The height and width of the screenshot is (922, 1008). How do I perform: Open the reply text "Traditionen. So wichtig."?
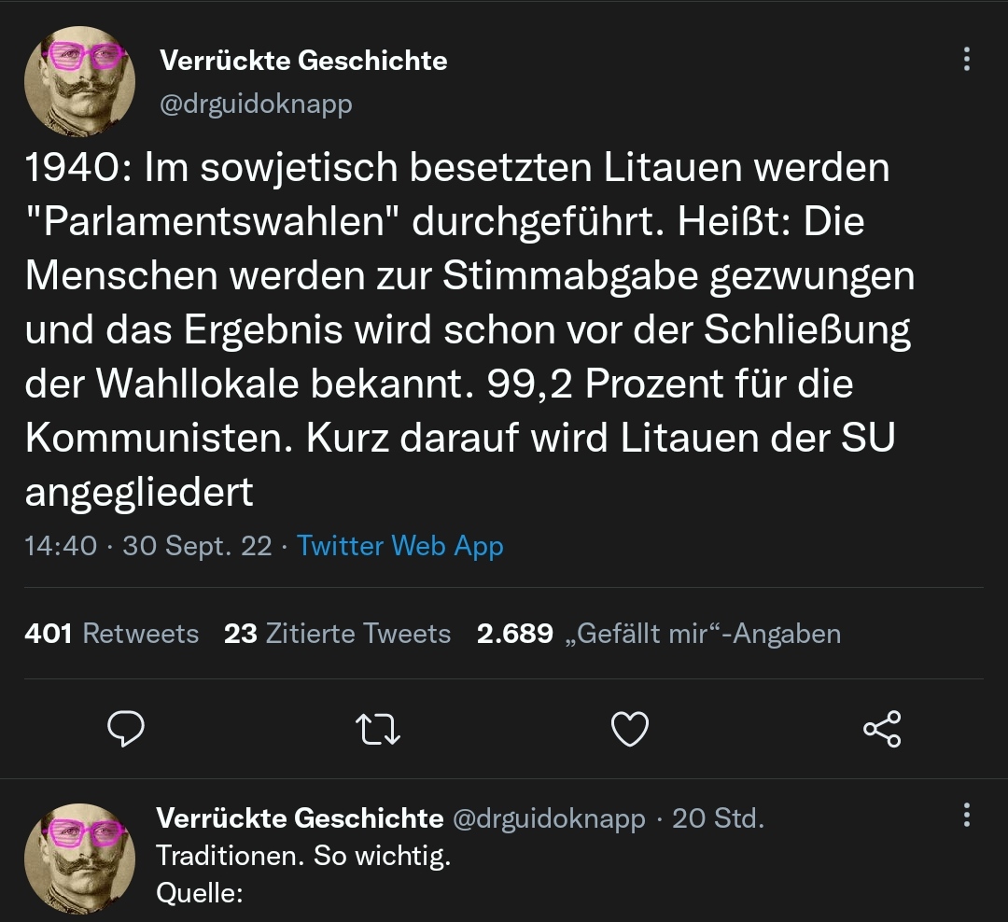click(x=303, y=856)
